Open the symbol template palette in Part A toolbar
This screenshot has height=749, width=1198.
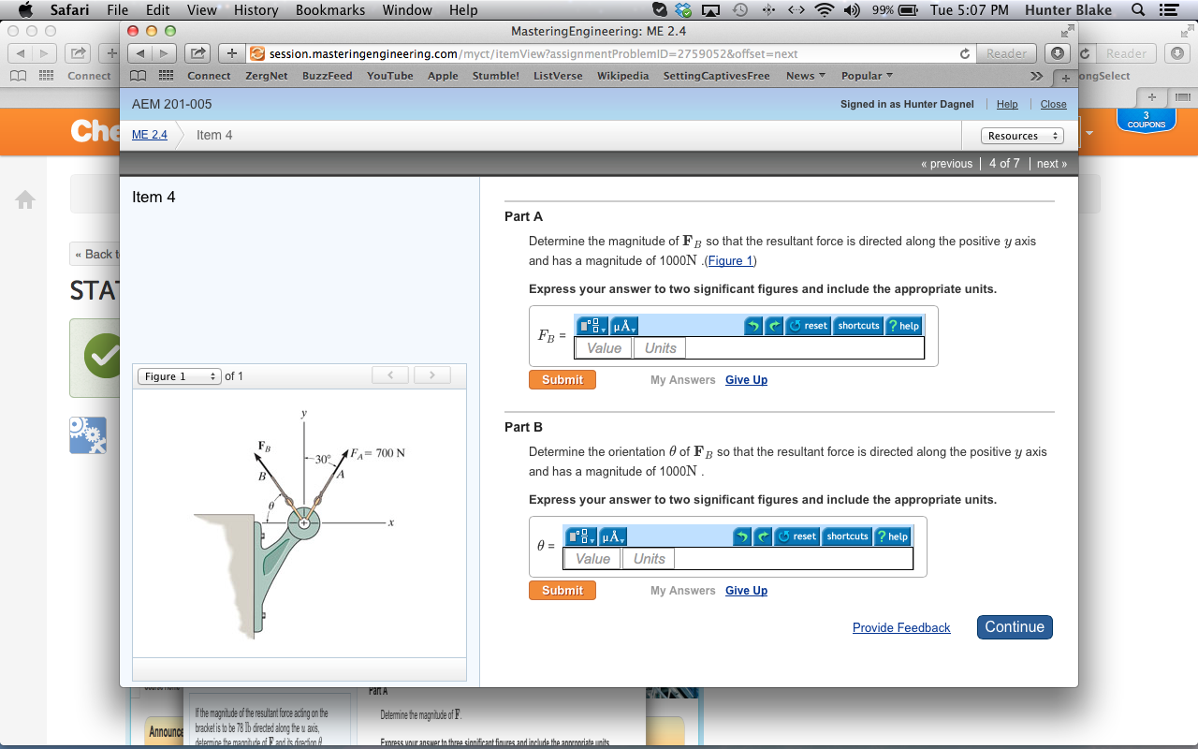point(589,325)
